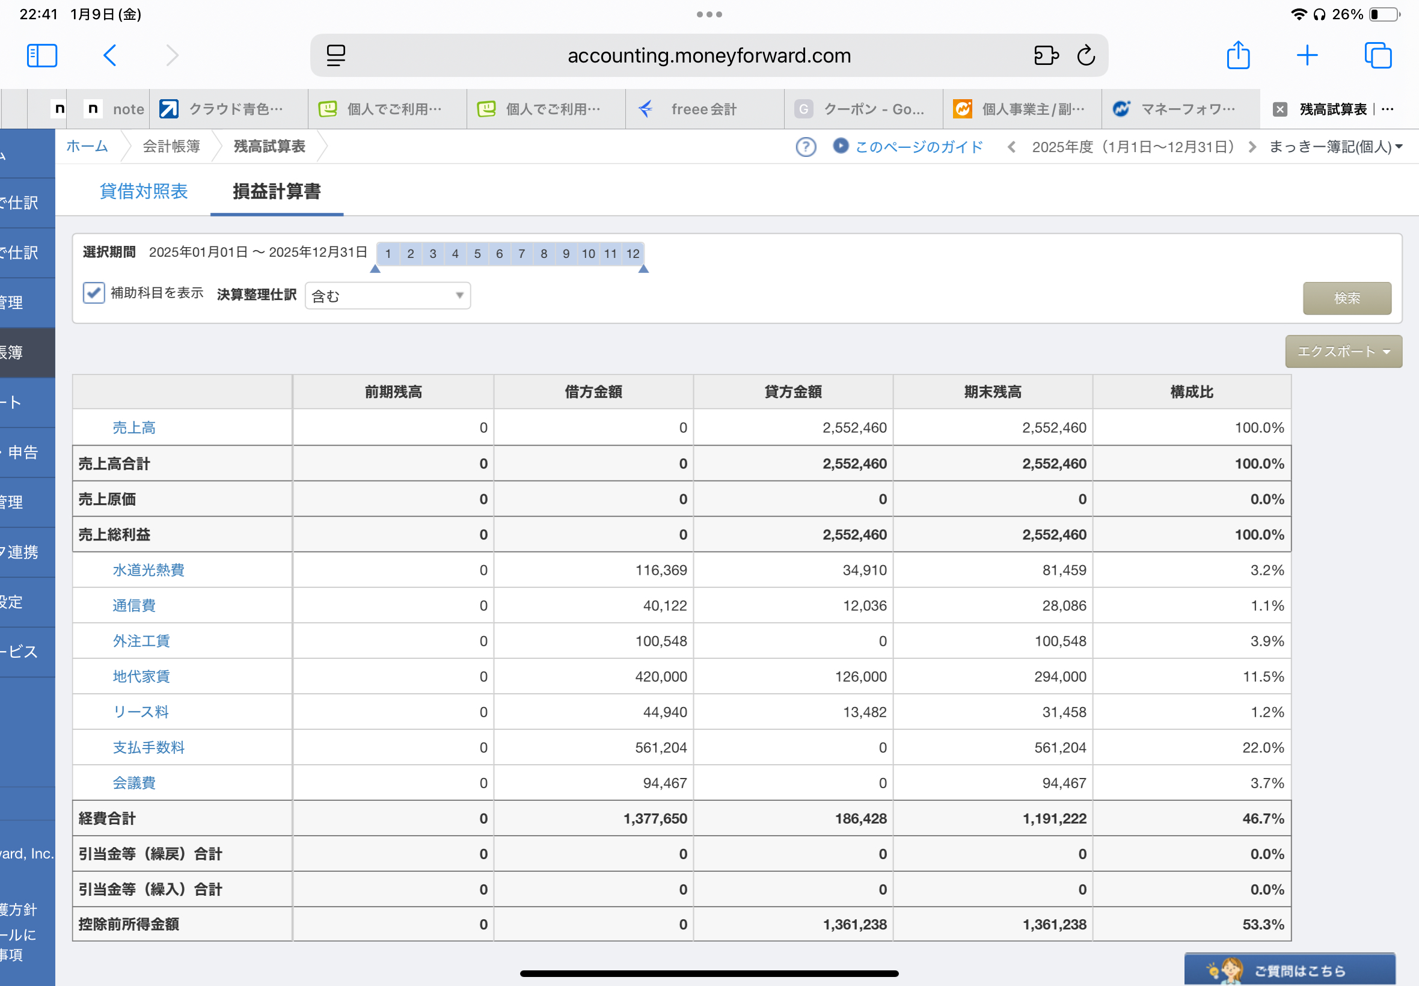Open the Share sheet icon
This screenshot has width=1419, height=986.
pos(1238,55)
